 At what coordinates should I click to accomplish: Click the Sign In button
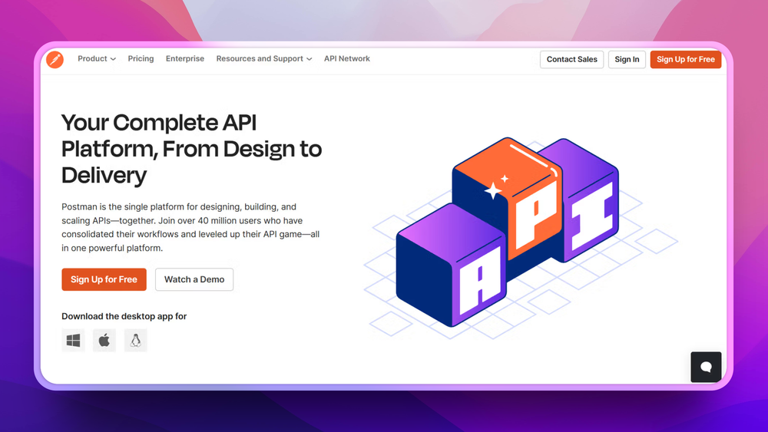click(627, 59)
